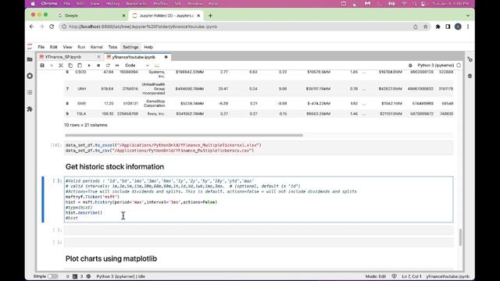Open notebook trust shield icon in status bar

[394, 276]
